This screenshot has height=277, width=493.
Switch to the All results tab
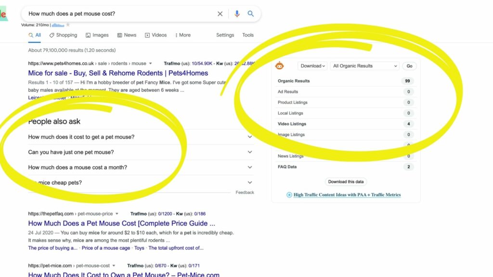pyautogui.click(x=35, y=35)
